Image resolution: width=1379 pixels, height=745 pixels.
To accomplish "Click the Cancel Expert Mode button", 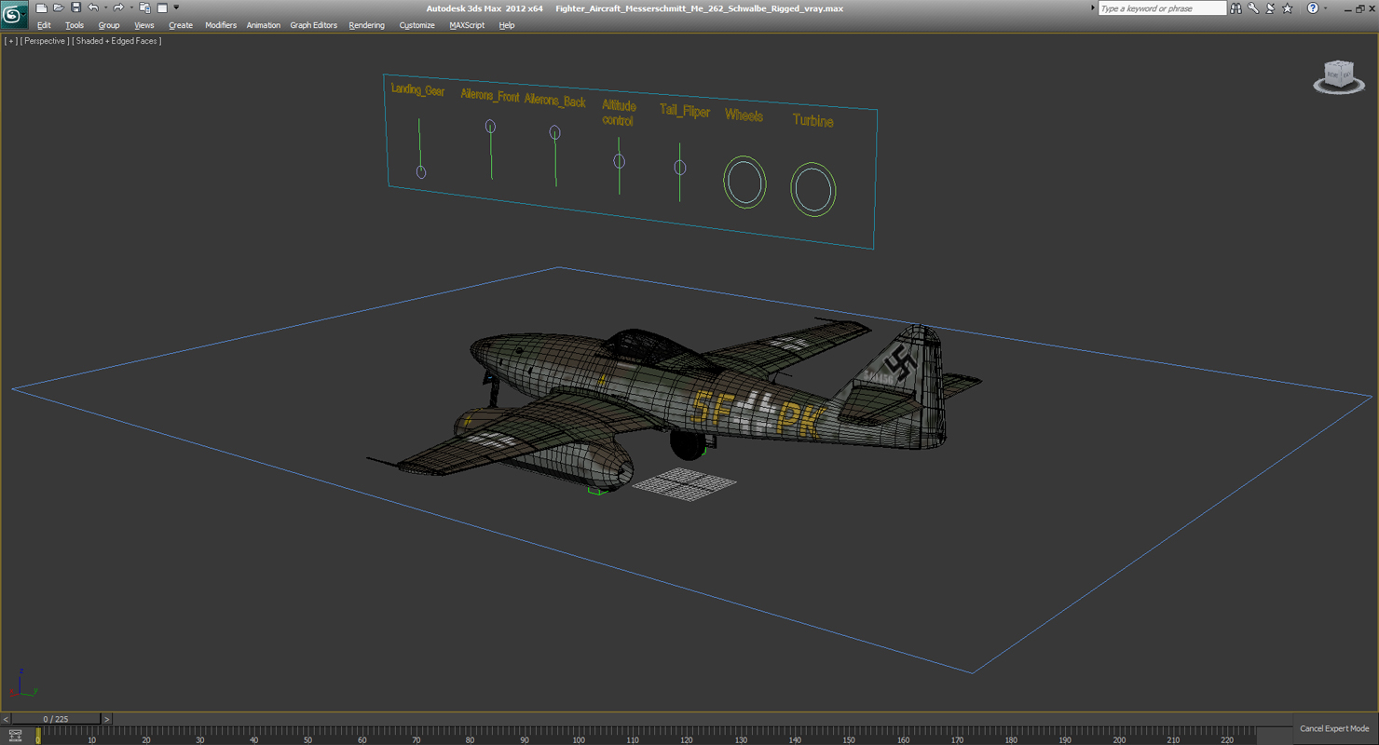I will (1334, 729).
